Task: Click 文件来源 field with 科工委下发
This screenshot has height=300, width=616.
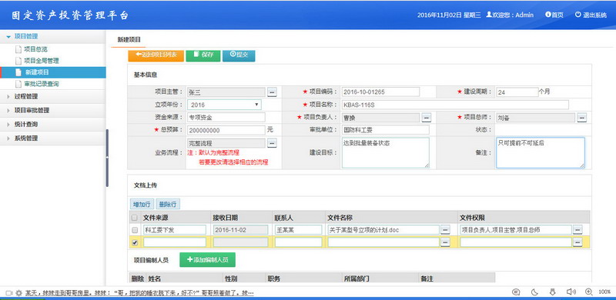Action: pos(175,230)
